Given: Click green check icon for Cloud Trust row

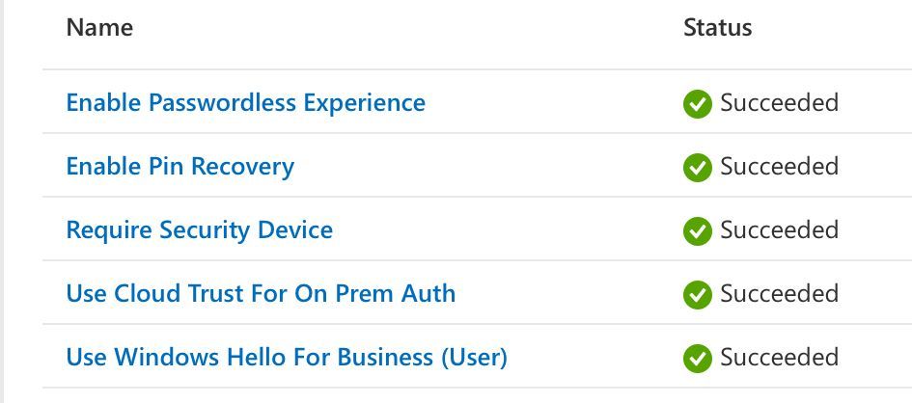Looking at the screenshot, I should coord(698,294).
